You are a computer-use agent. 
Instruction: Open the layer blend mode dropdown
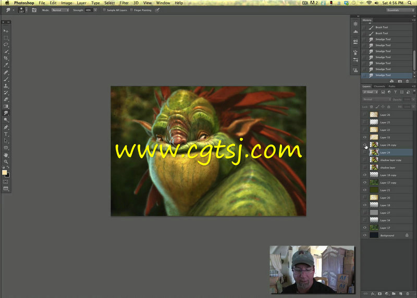click(376, 99)
